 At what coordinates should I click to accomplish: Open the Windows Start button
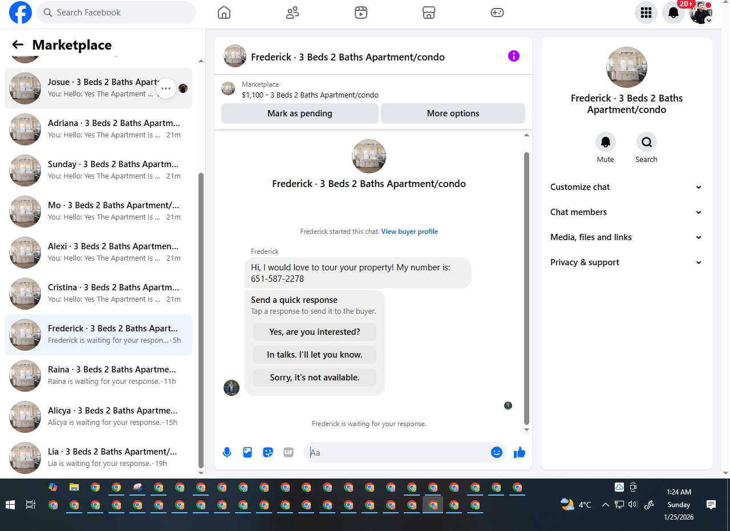point(10,505)
